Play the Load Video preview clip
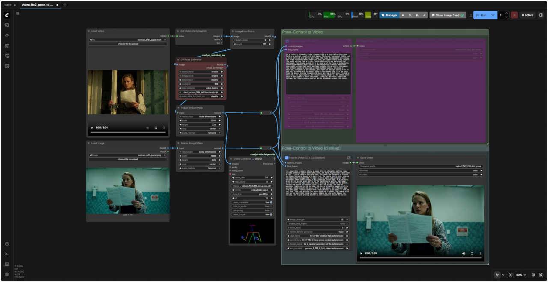The image size is (548, 282). pyautogui.click(x=92, y=128)
